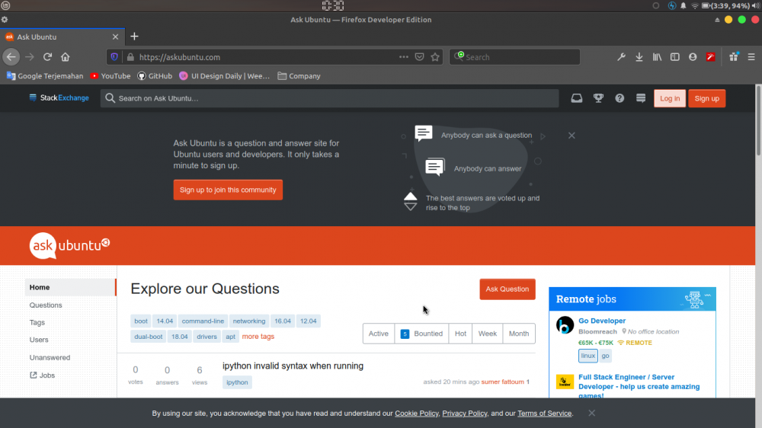The image size is (762, 428).
Task: Click the Ask Ubuntu logo
Action: (69, 245)
